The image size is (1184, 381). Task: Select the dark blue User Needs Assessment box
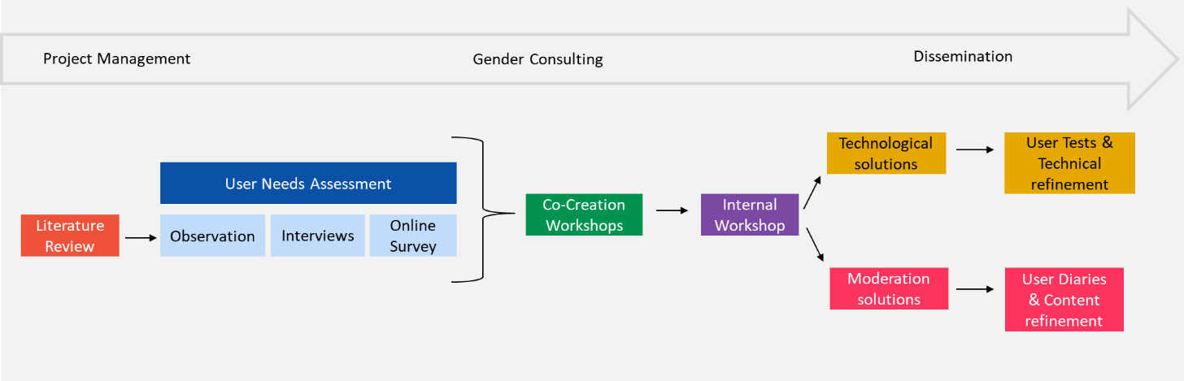click(x=308, y=184)
